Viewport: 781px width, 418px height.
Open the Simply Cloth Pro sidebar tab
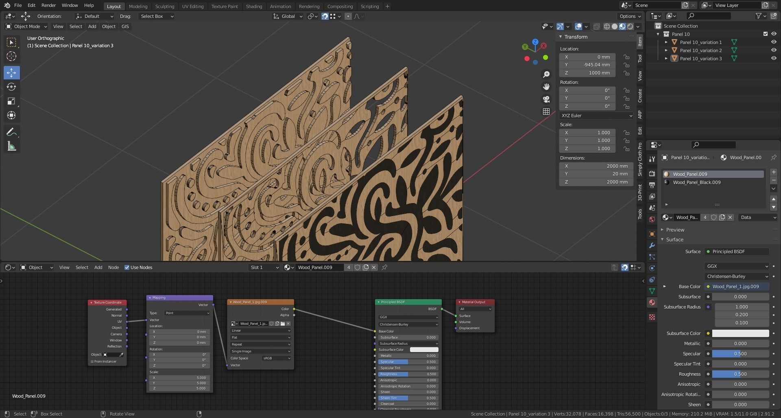pos(640,159)
